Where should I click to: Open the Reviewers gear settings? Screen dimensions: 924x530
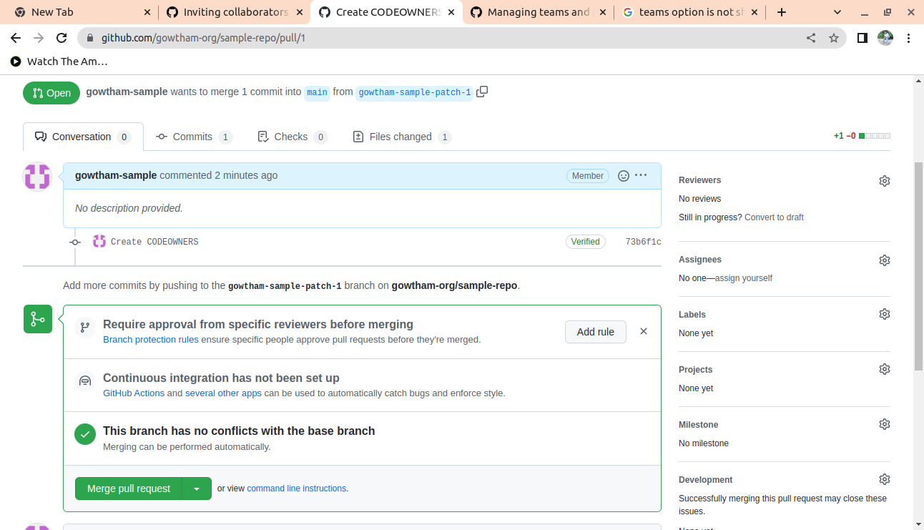pyautogui.click(x=884, y=181)
